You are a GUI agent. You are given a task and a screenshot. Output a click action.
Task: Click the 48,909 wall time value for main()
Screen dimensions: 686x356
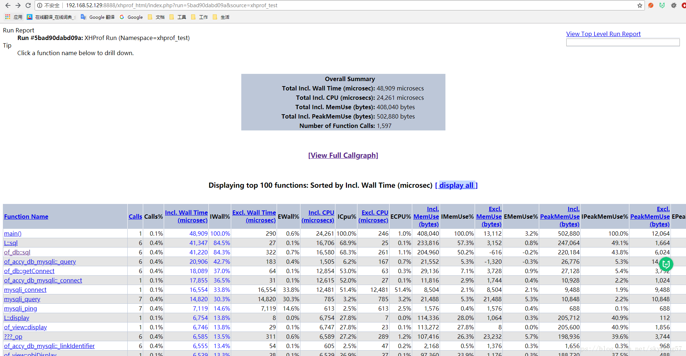tap(198, 233)
